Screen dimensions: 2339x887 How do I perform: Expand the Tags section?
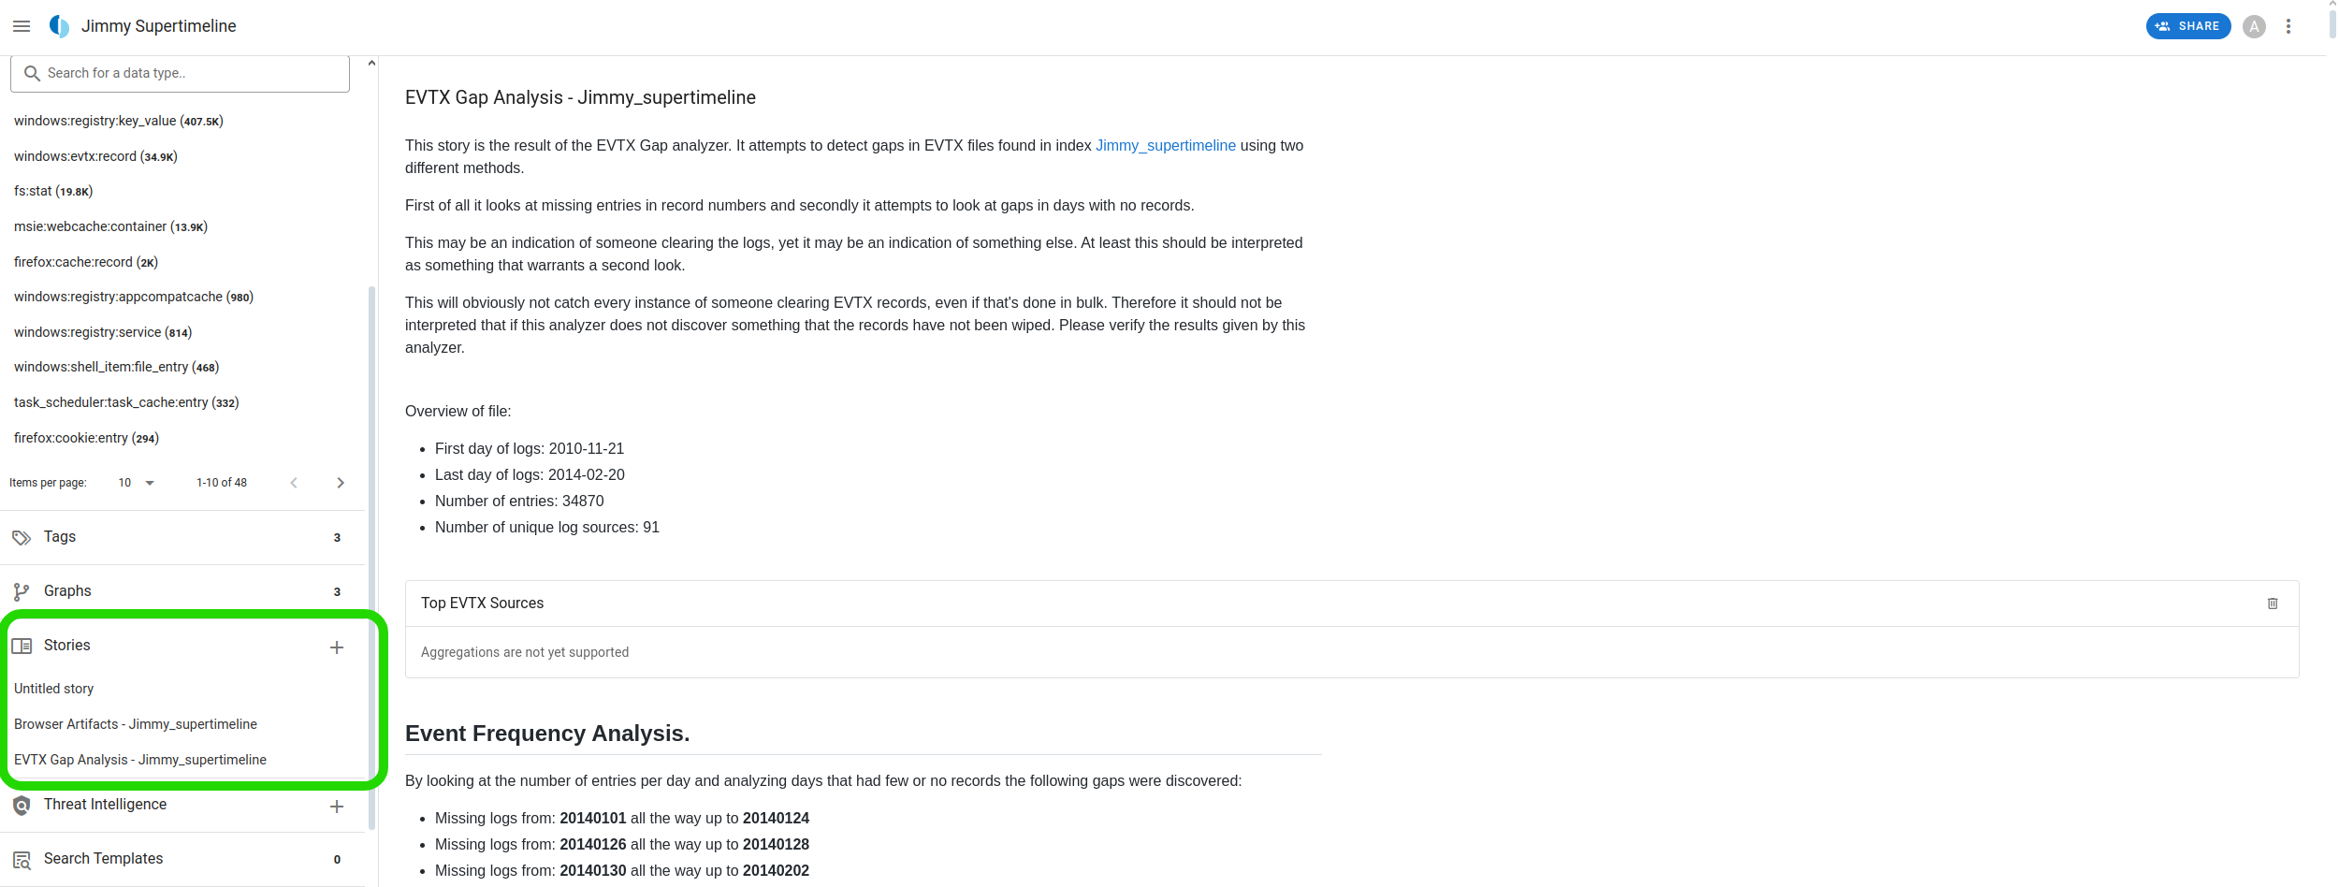point(182,537)
